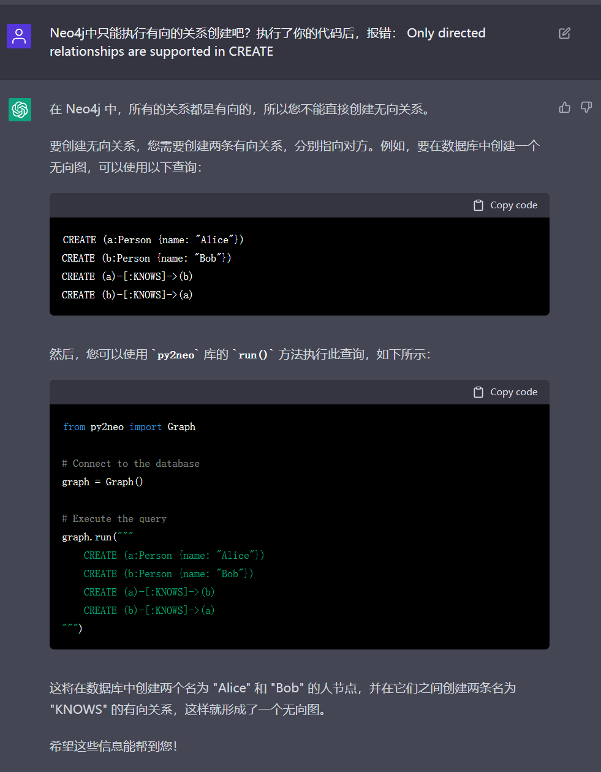
Task: Click line 'CREATE (b:Person {name: "Bob"})' in first code block
Action: pyautogui.click(x=146, y=258)
